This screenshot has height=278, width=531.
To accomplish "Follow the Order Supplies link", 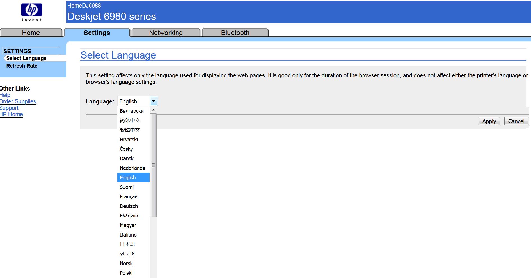I will coord(18,101).
